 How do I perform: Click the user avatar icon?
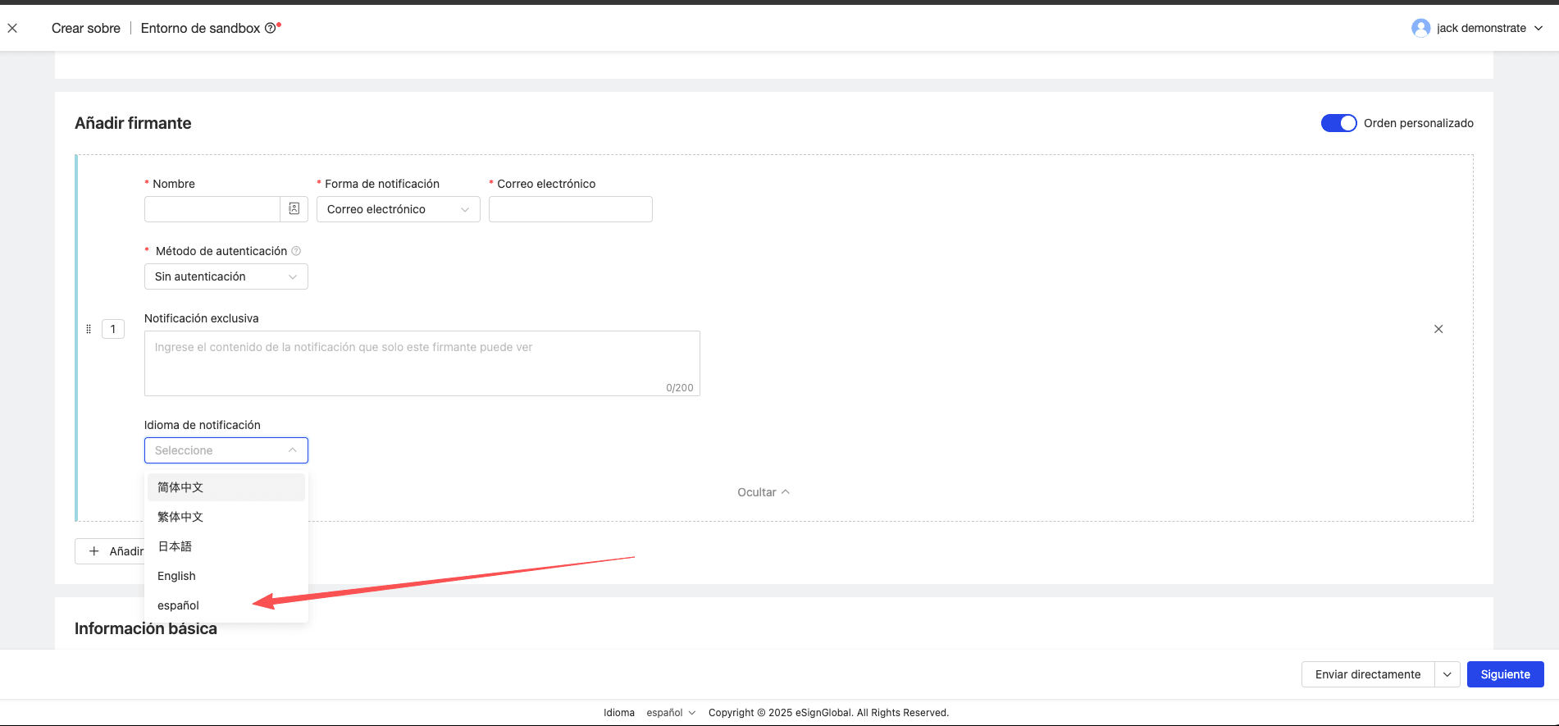click(x=1420, y=28)
